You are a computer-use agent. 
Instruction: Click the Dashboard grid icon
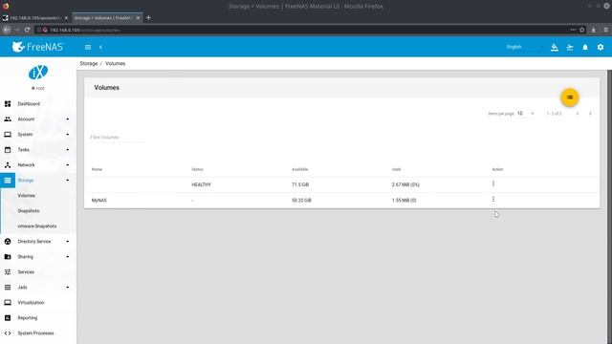(8, 104)
